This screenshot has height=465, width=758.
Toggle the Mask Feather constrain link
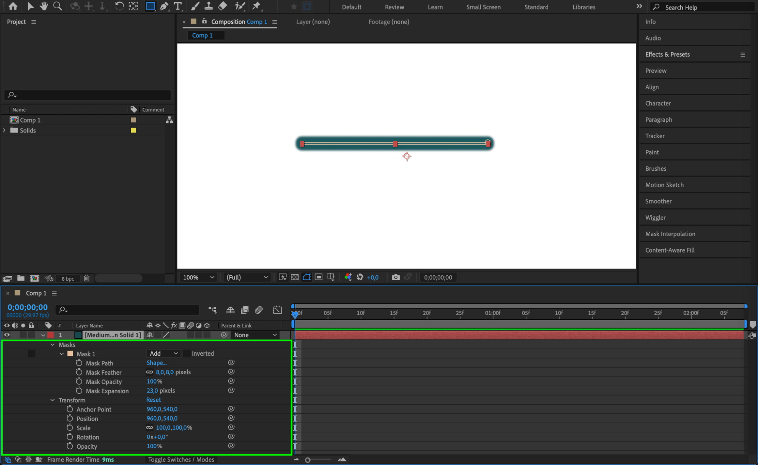click(150, 372)
